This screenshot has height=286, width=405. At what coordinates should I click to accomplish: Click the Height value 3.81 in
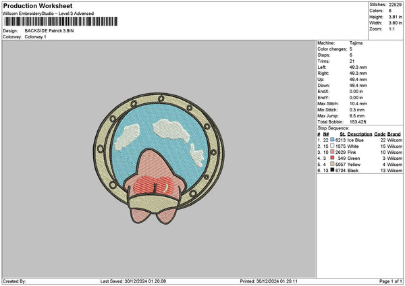coord(395,17)
